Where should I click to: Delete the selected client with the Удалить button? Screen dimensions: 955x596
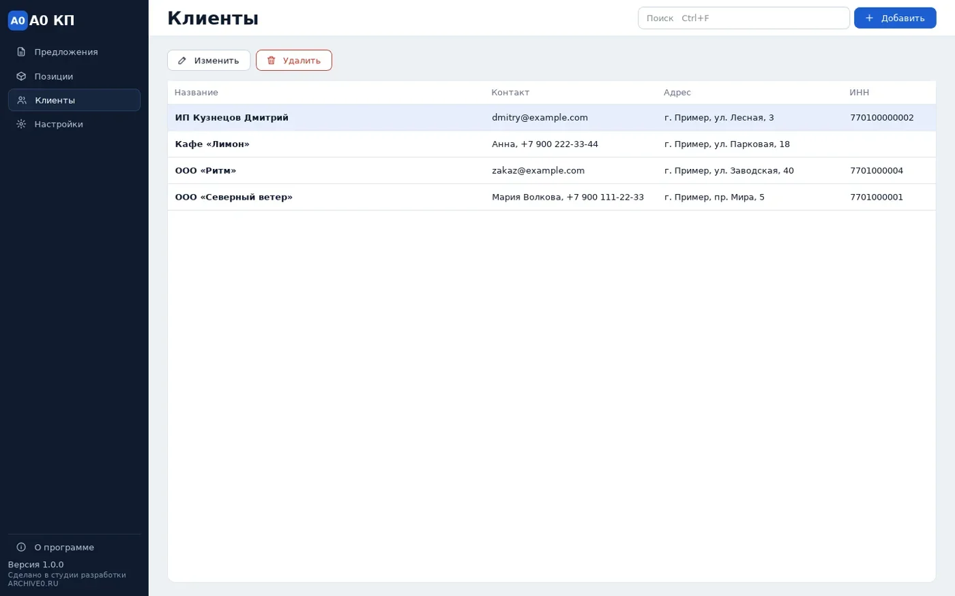tap(294, 61)
